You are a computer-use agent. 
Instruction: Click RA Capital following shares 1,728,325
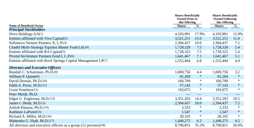coord(220,52)
